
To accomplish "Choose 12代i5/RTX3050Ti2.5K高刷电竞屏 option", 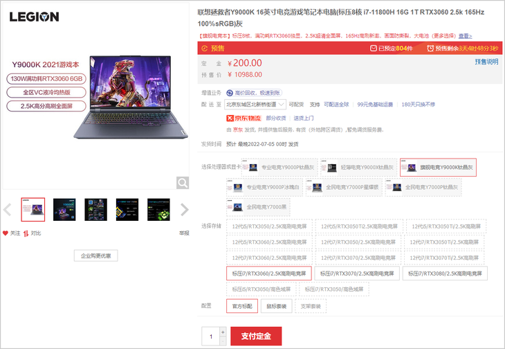I will click(359, 226).
